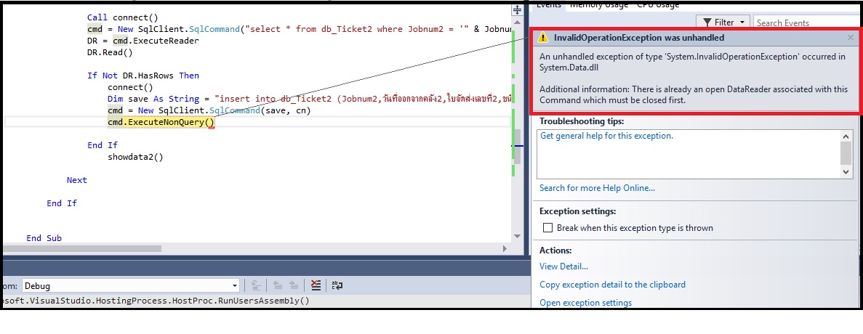Click code editor vertical scroll-down arrow
The image size is (863, 334).
pyautogui.click(x=517, y=236)
